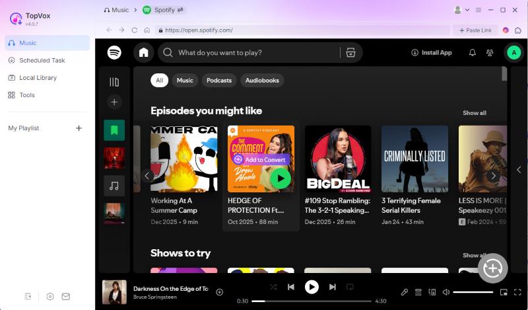Open Bruce Springsteen artist link
This screenshot has width=528, height=310.
[155, 297]
